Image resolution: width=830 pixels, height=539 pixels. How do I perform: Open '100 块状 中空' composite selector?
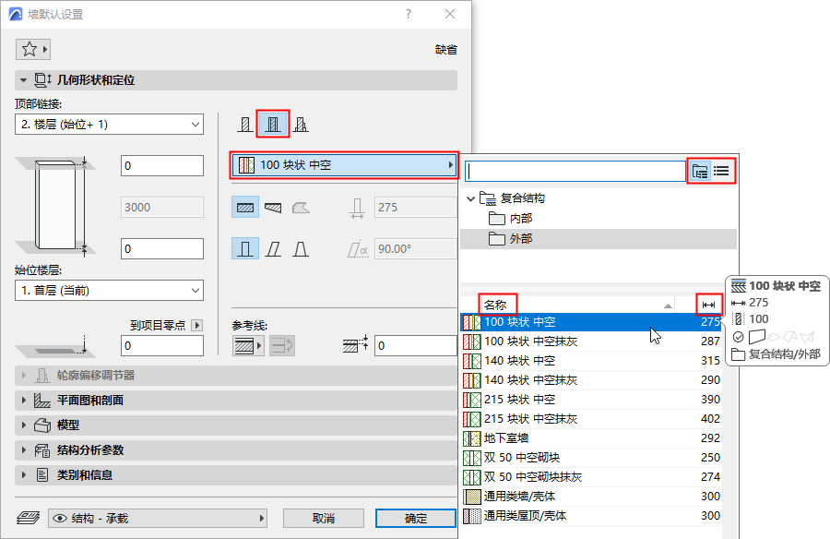344,165
